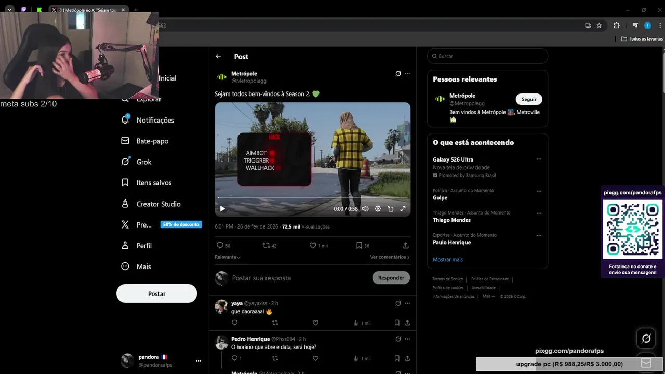This screenshot has height=374, width=665.
Task: Expand video to fullscreen
Action: coord(403,209)
